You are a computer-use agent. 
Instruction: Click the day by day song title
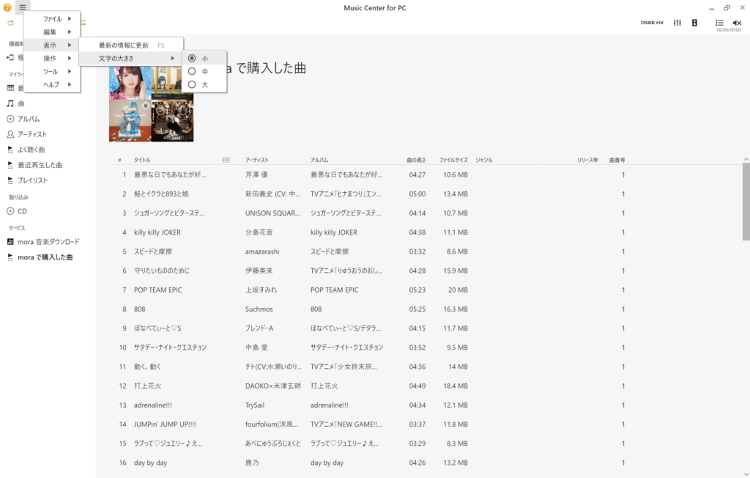(x=150, y=463)
